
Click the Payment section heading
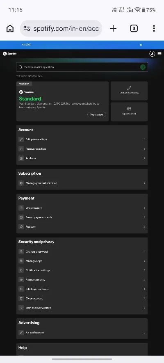[26, 198]
